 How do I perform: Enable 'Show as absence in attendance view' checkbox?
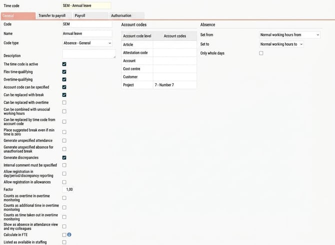64,226
